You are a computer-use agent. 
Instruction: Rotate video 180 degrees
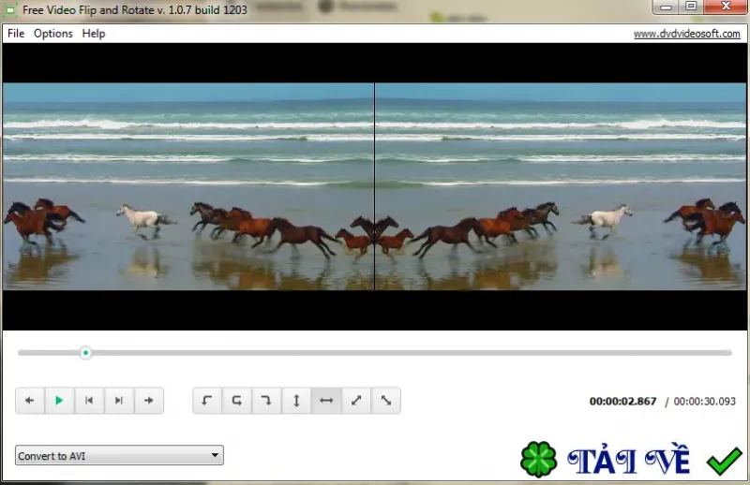click(237, 401)
